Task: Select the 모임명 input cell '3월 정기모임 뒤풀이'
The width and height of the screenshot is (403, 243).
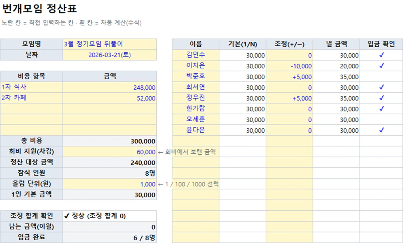Action: point(110,44)
